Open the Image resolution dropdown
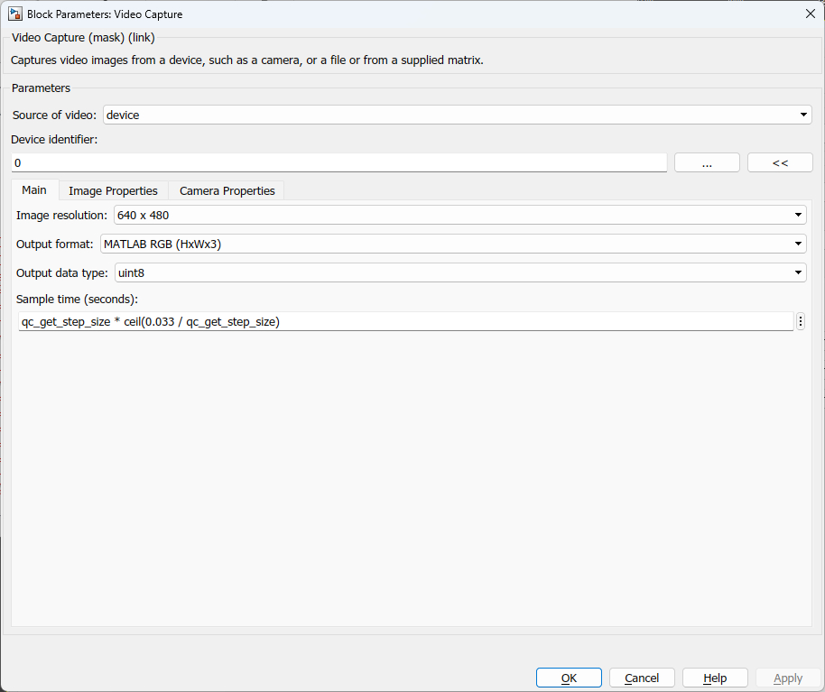825x692 pixels. [x=797, y=215]
